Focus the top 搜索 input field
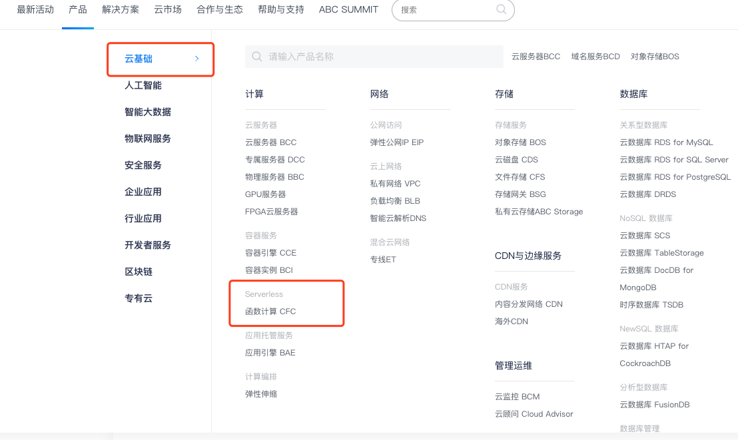 click(453, 9)
